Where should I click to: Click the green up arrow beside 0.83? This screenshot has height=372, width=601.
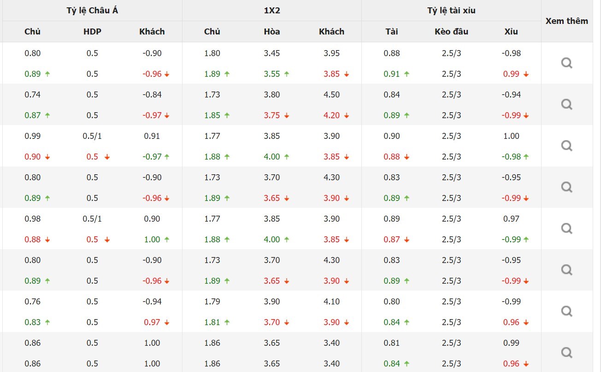47,322
